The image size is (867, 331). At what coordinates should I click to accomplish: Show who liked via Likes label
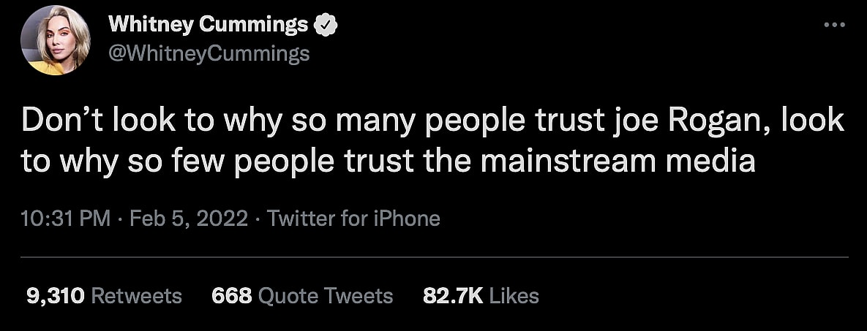(x=514, y=295)
